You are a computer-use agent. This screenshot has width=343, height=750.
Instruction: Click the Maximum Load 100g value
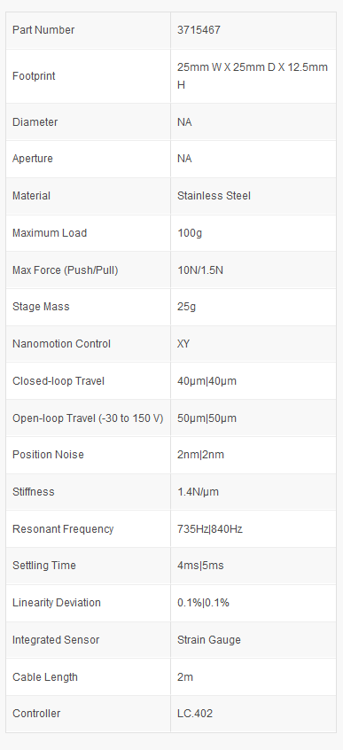tap(190, 233)
